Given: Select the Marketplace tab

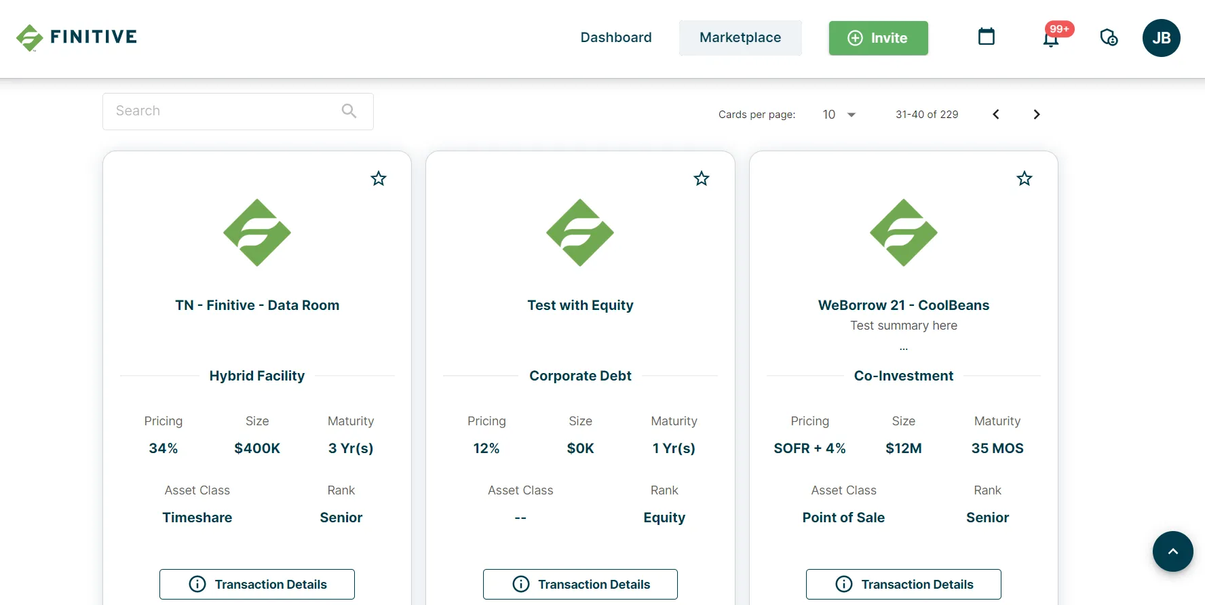Looking at the screenshot, I should 740,37.
